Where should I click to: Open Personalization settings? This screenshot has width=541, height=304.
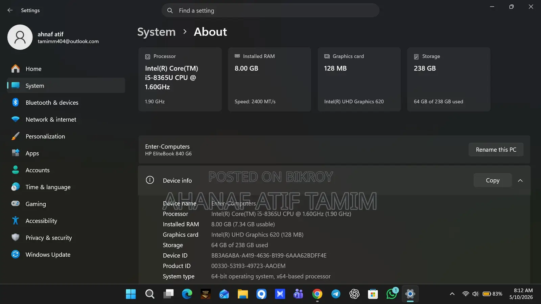(66, 136)
